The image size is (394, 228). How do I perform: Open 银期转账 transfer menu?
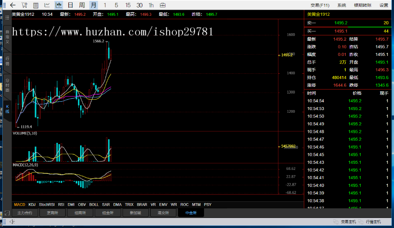pos(362,5)
